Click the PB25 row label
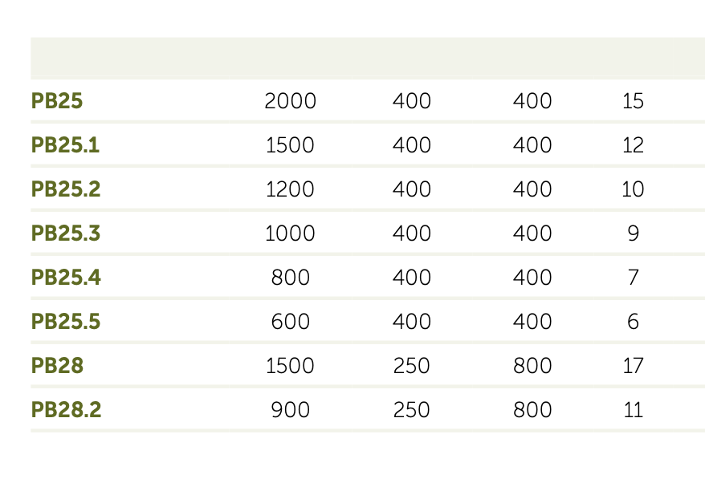The image size is (705, 483). (x=57, y=101)
